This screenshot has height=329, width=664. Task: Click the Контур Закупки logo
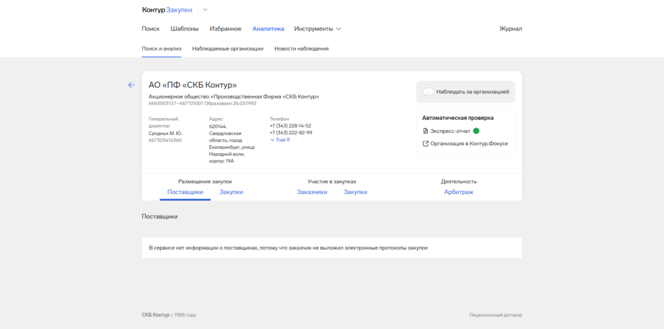[167, 10]
